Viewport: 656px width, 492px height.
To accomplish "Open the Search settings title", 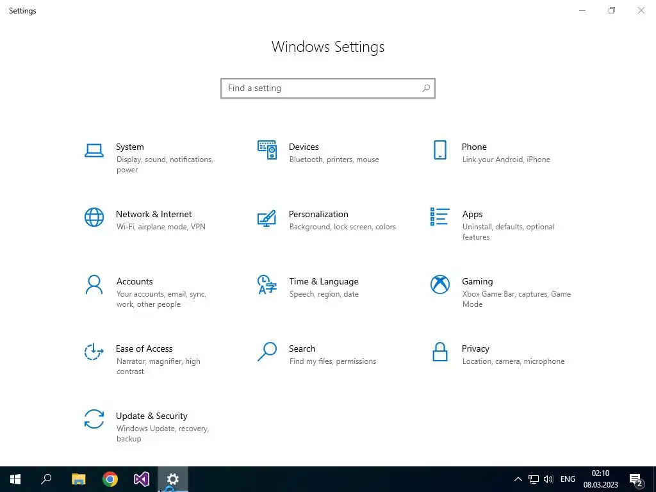I will (302, 349).
